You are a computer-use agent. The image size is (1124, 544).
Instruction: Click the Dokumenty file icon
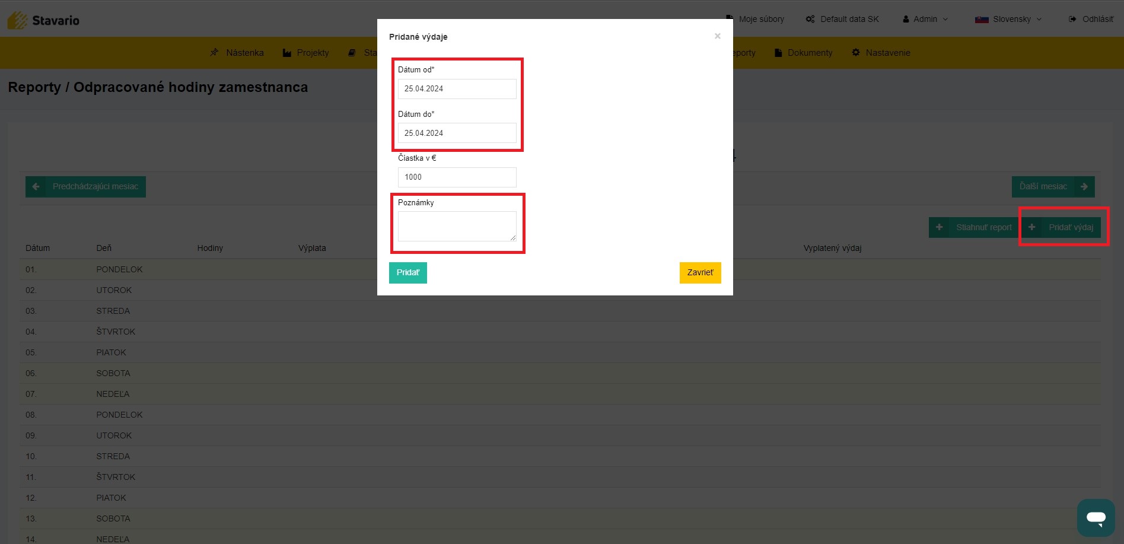point(778,53)
